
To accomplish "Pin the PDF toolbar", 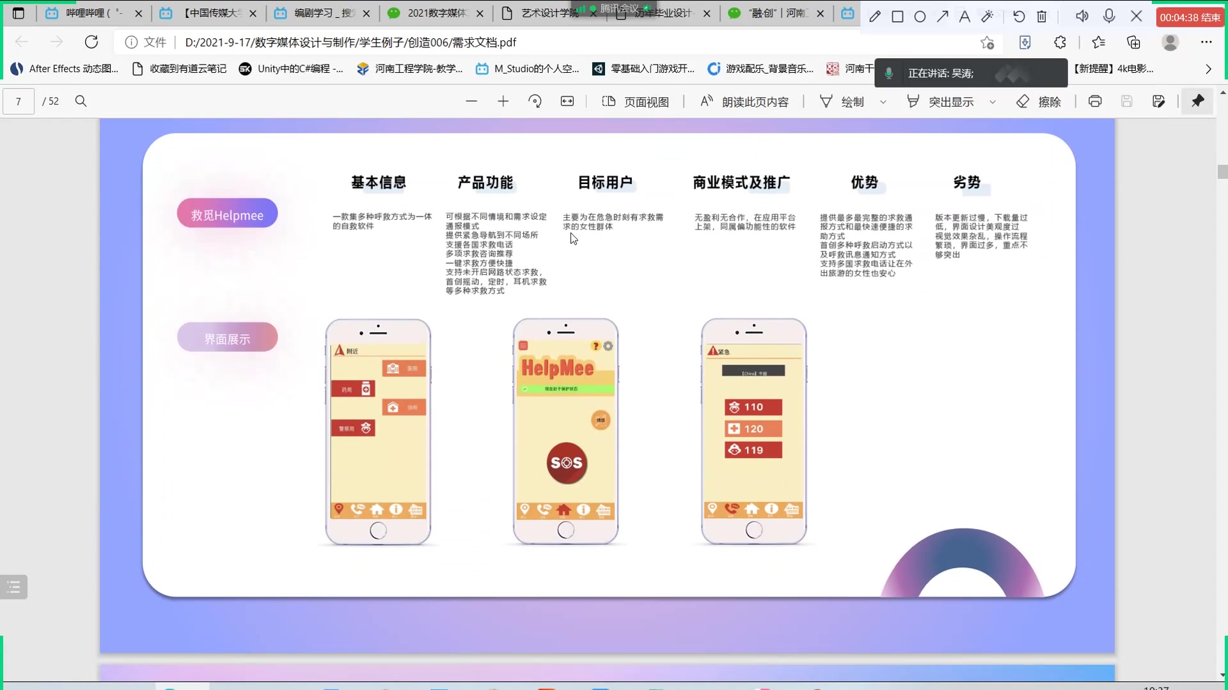I will pyautogui.click(x=1197, y=101).
